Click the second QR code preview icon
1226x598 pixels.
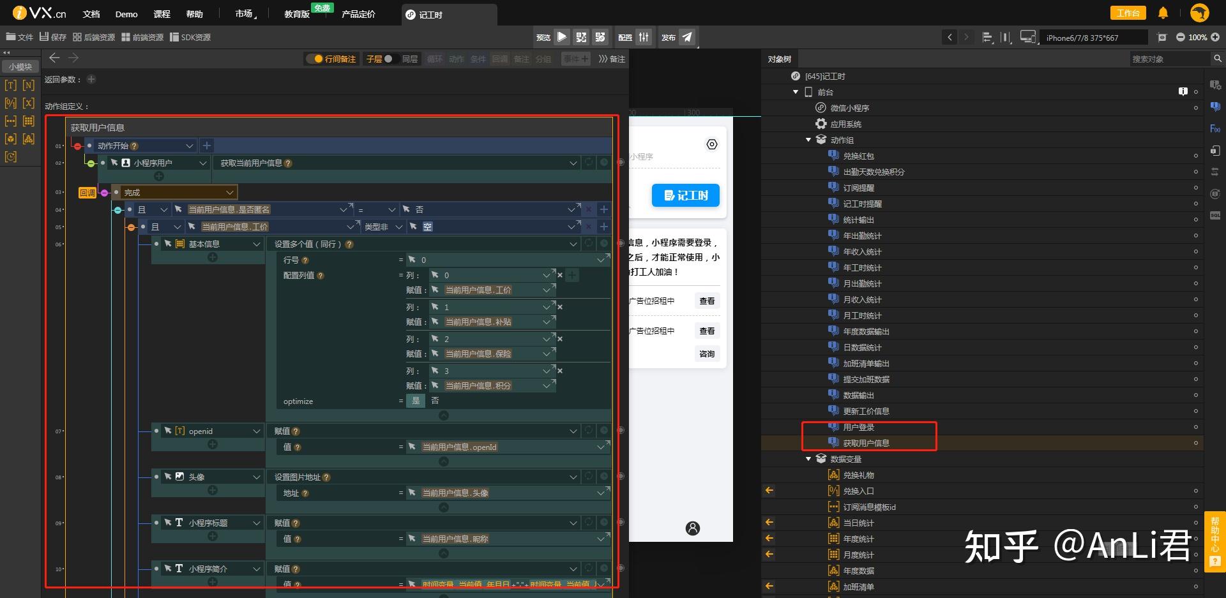coord(600,37)
